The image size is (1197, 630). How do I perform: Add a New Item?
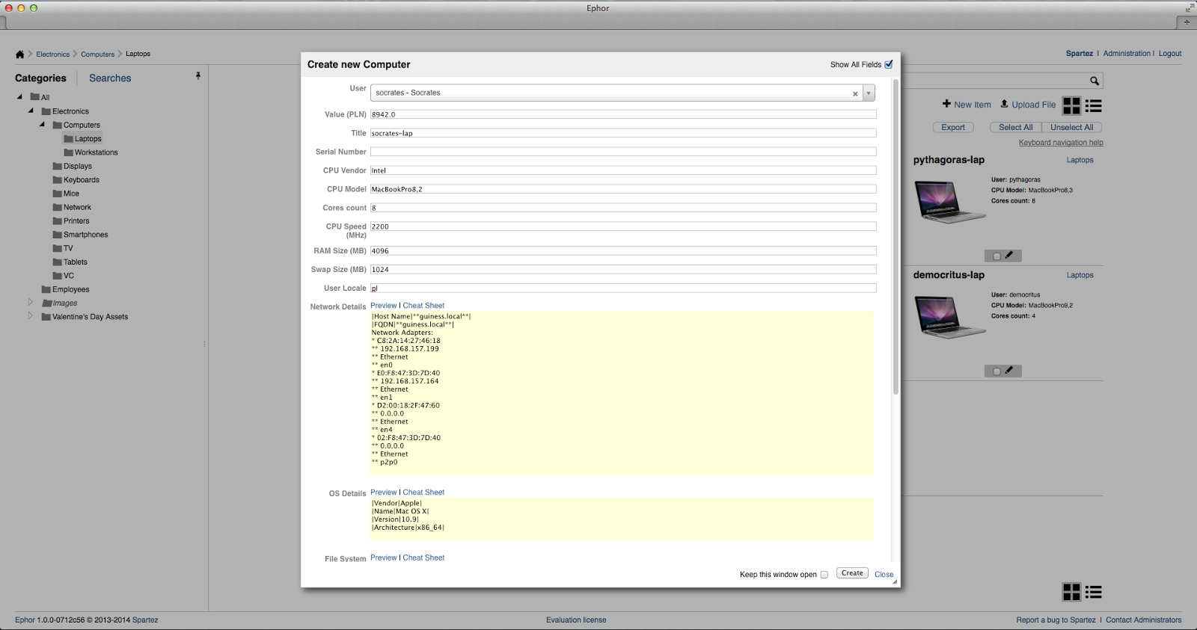(x=967, y=105)
